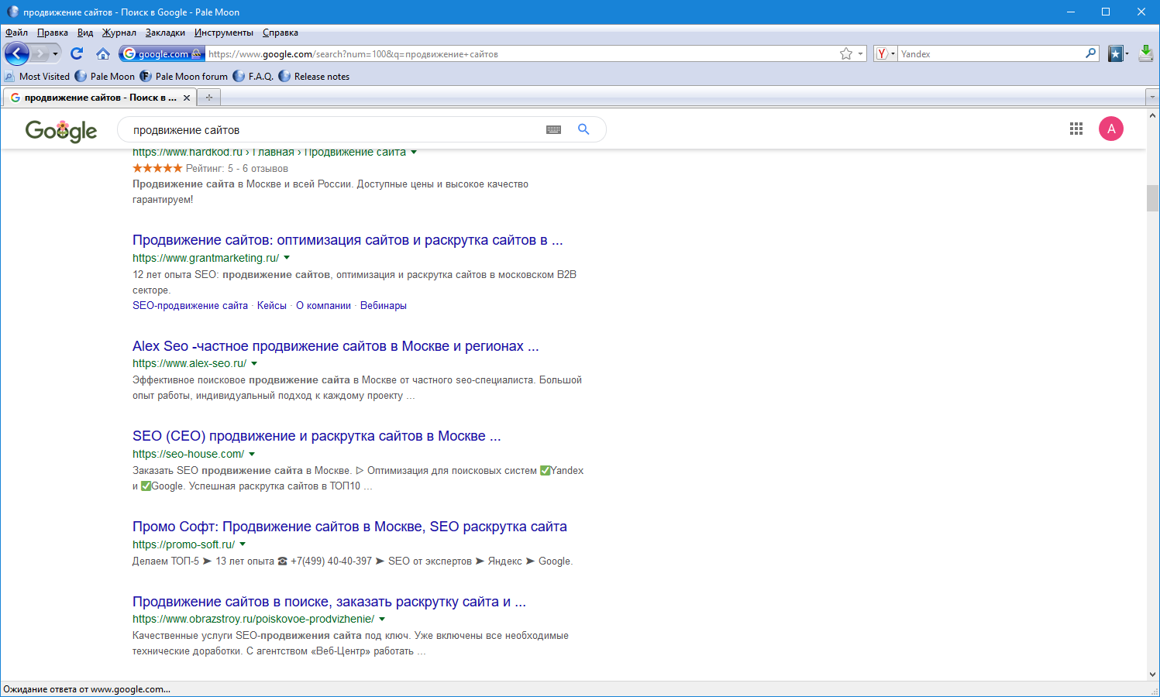Viewport: 1160px width, 697px height.
Task: Open a new tab with the plus button
Action: pos(208,98)
